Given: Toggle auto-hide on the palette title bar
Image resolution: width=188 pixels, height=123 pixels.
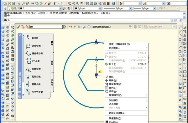Looking at the screenshot, I should coord(20,92).
